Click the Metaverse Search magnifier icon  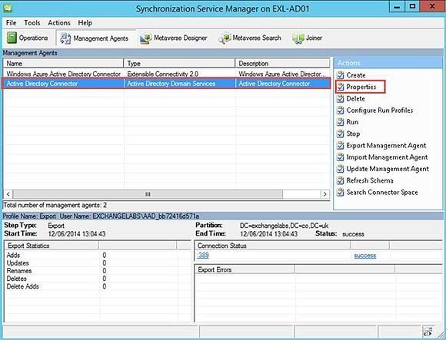pyautogui.click(x=225, y=38)
